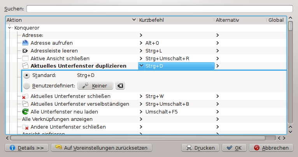
Task: Select the Standard radio button
Action: tap(27, 75)
